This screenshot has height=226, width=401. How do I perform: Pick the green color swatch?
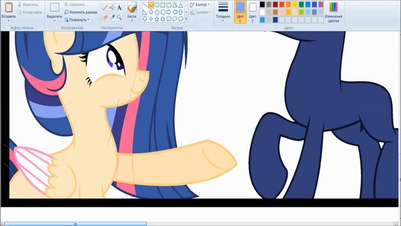point(301,4)
